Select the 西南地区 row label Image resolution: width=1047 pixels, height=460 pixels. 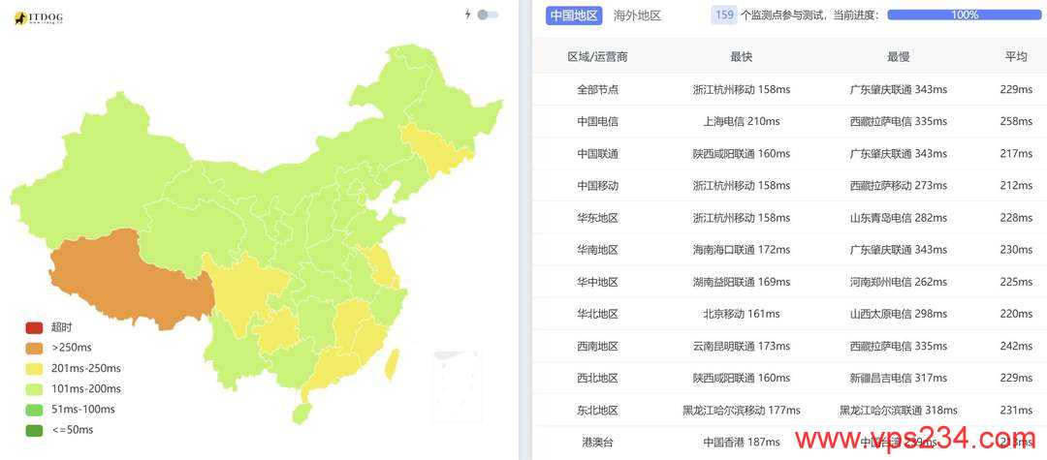tap(597, 347)
